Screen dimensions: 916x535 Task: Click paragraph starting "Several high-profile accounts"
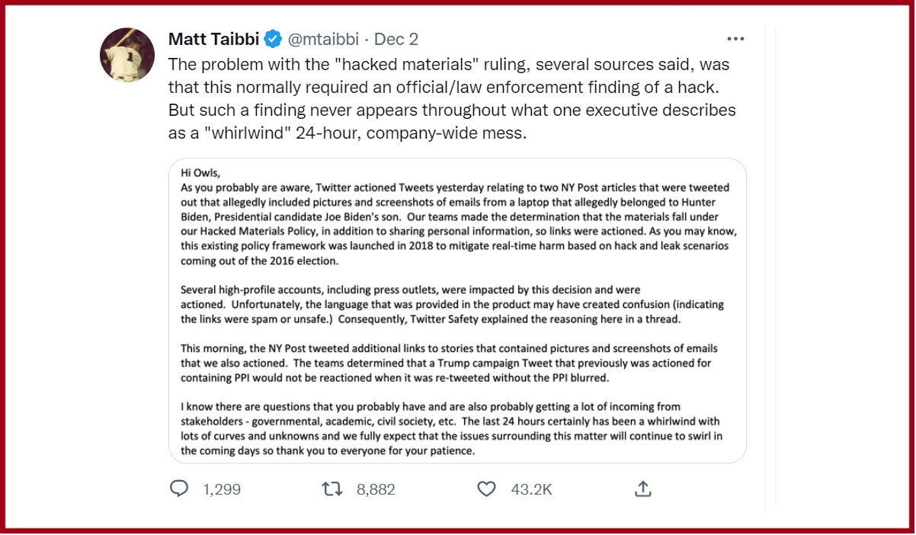[x=452, y=304]
